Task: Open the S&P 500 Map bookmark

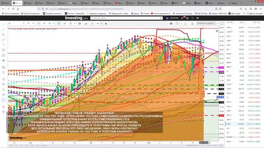Action: pos(201,14)
